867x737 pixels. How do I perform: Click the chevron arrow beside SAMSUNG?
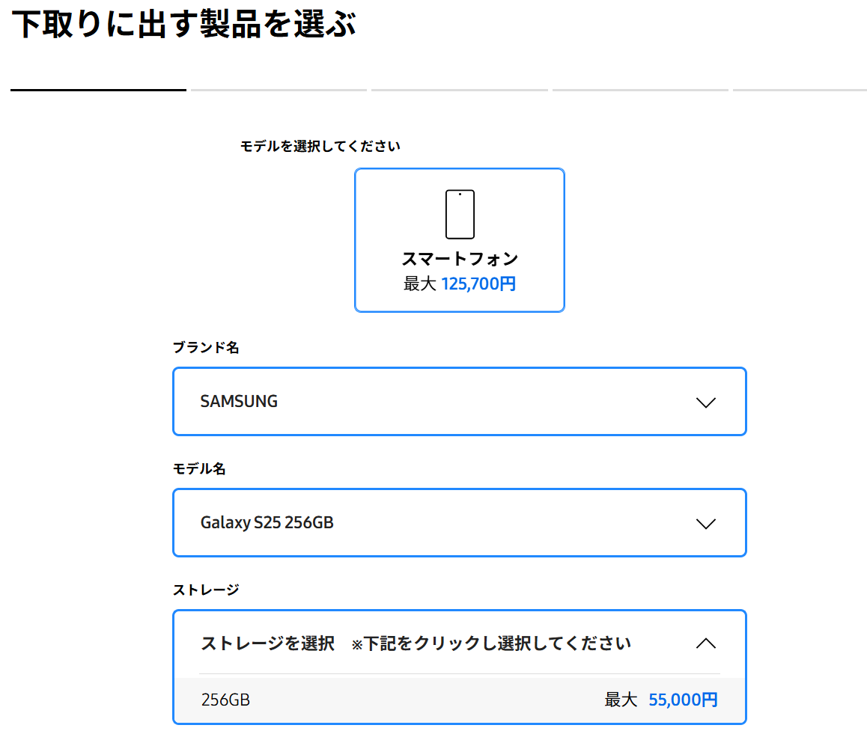[x=705, y=402]
